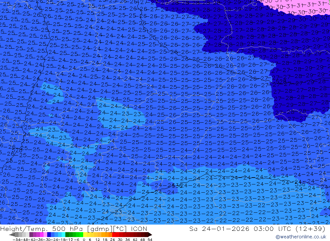
Task: Click the legend scale label '36'
Action: tap(127, 240)
